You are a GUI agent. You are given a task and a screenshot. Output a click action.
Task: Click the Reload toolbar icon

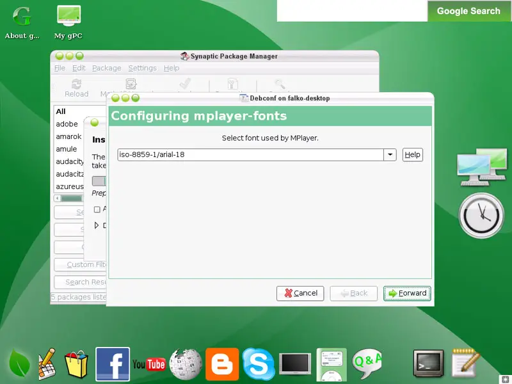tap(77, 87)
